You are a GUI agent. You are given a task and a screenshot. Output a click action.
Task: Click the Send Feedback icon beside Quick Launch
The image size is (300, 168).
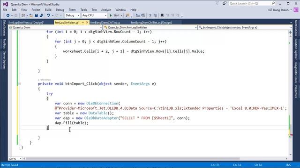(x=225, y=3)
